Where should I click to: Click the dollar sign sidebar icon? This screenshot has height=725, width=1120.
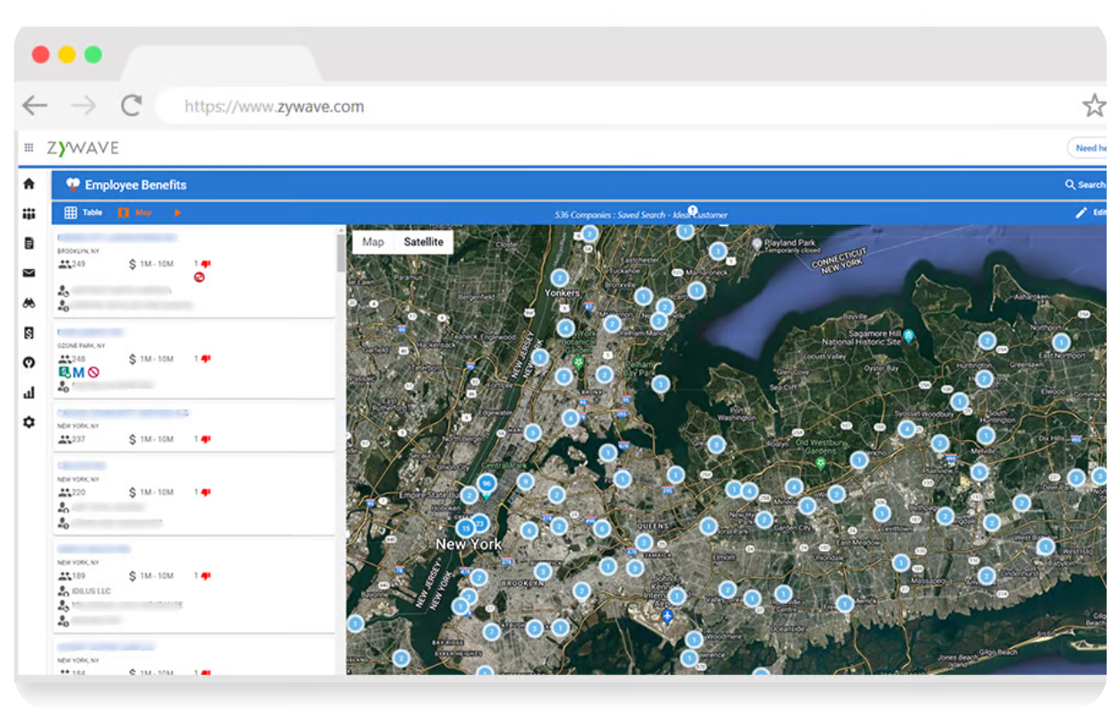pos(29,332)
